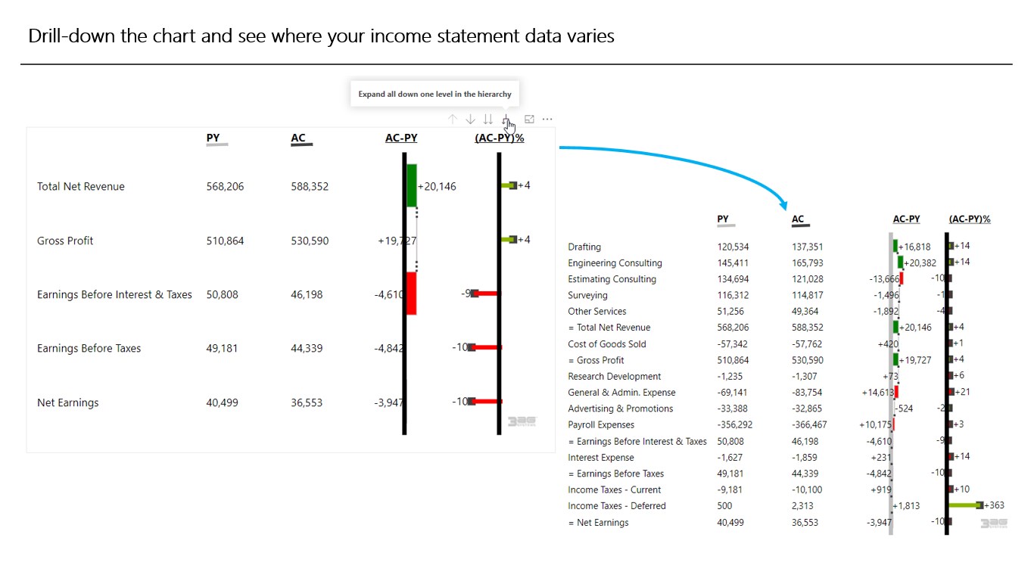The height and width of the screenshot is (581, 1034).
Task: Select AC column header in left chart
Action: pyautogui.click(x=298, y=138)
